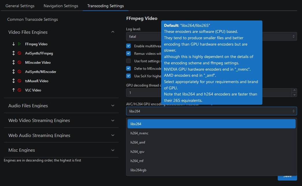Viewport: 302px width, 186px height.
Task: Switch to the Navigation Settings tab
Action: pos(61,6)
